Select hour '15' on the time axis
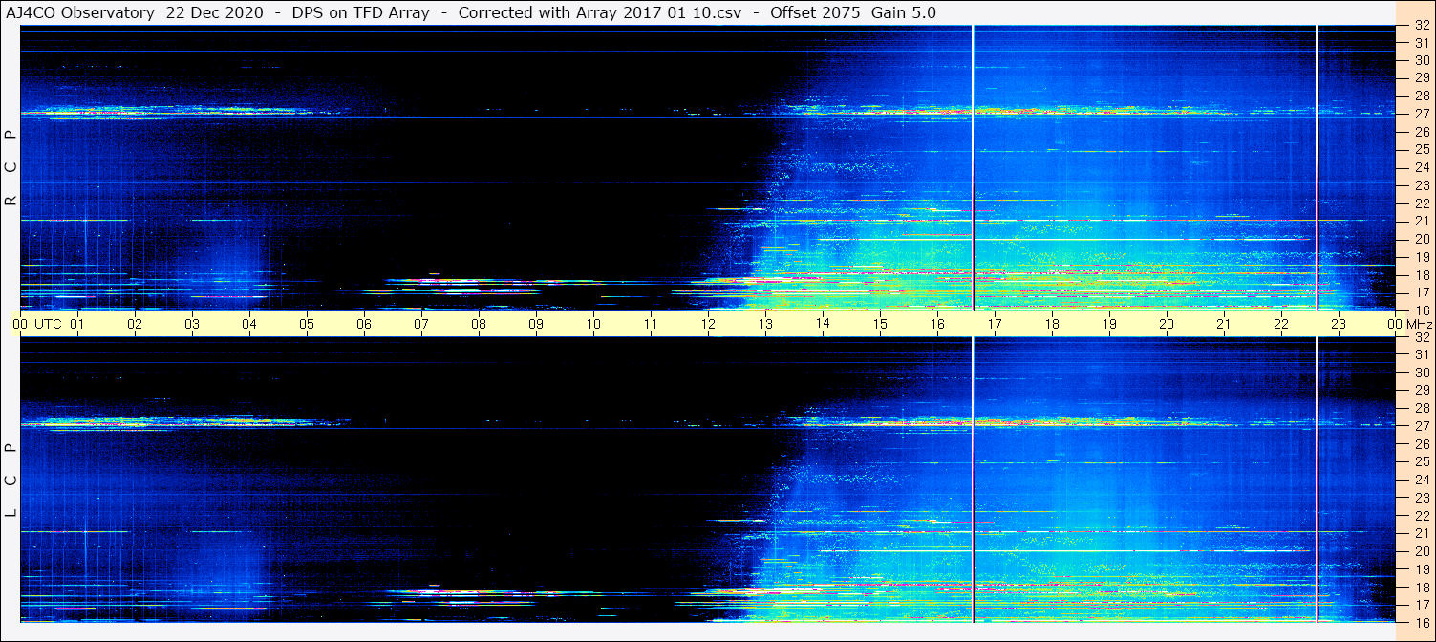 coord(880,324)
